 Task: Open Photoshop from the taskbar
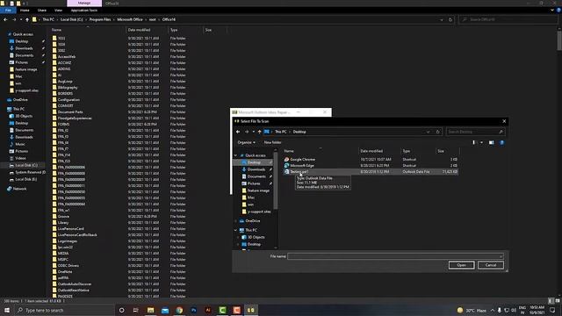click(193, 310)
